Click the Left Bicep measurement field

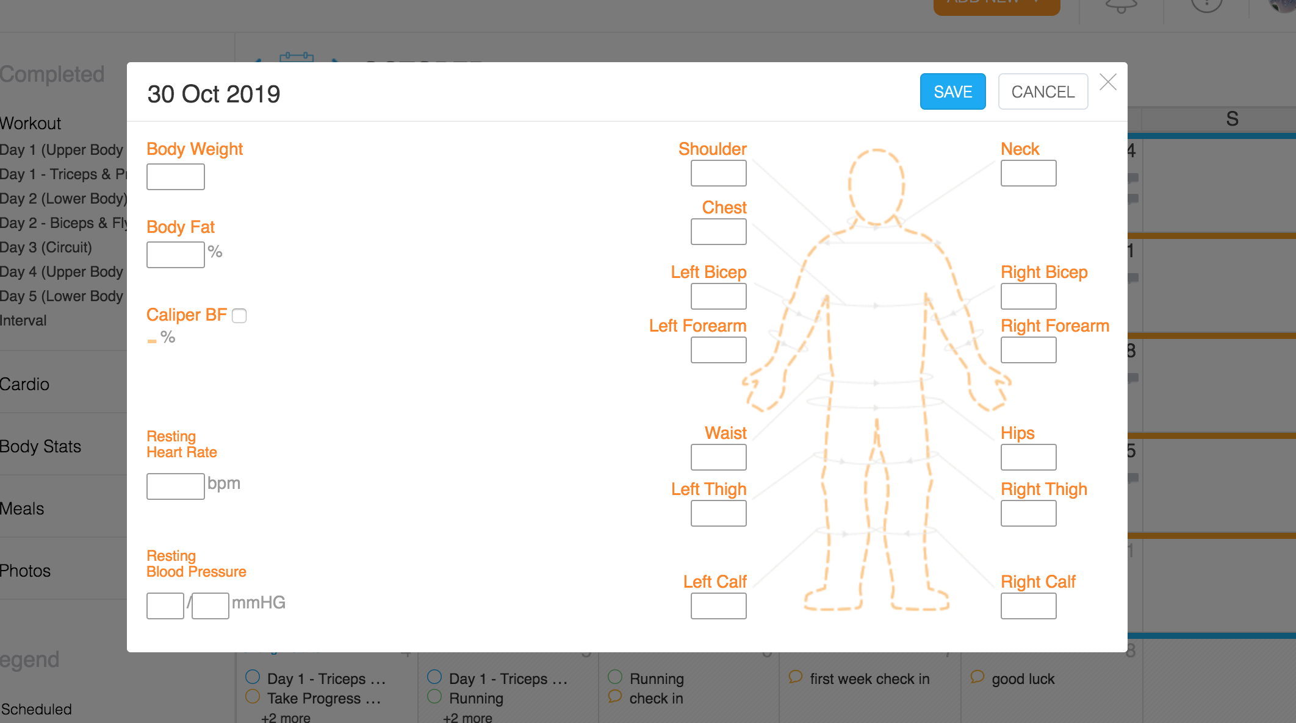point(718,296)
